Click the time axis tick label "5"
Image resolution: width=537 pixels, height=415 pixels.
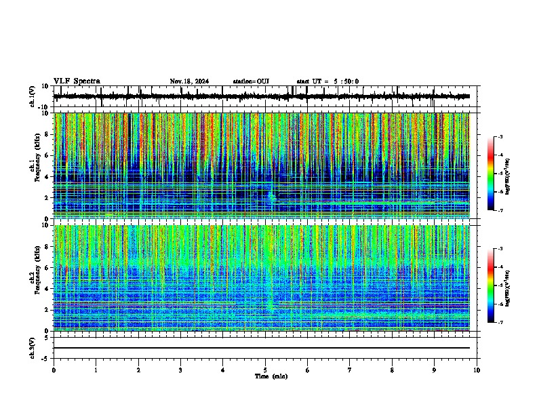point(265,370)
